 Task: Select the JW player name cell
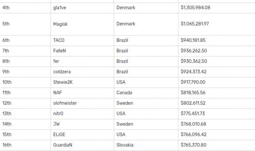point(56,124)
